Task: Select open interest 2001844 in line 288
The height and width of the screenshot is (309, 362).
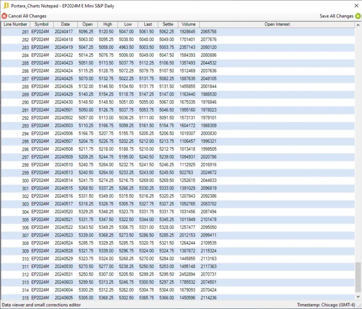Action: (208, 87)
